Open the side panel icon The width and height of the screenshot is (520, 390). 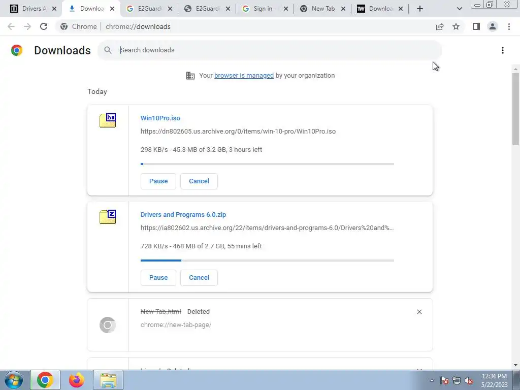point(476,26)
